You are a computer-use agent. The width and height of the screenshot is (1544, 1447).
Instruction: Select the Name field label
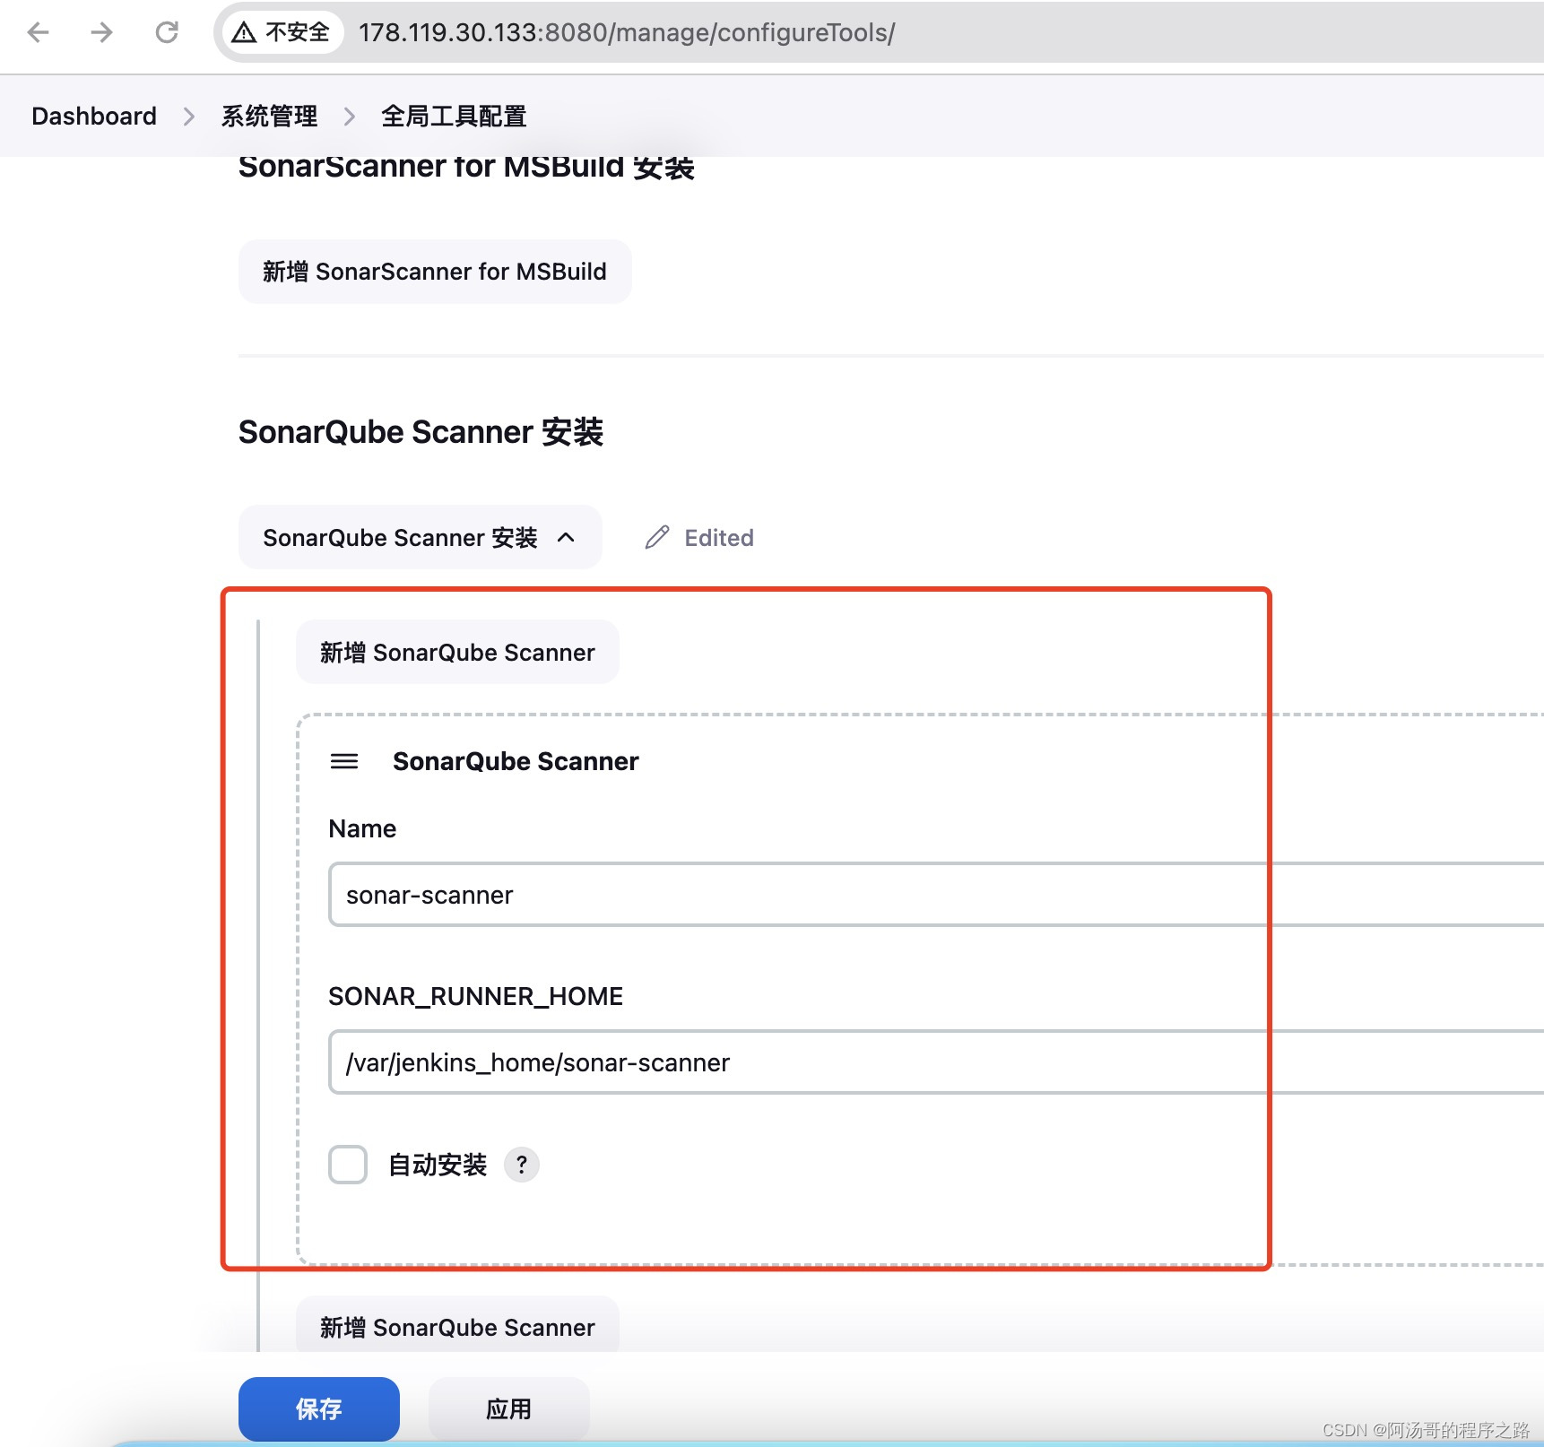(x=362, y=828)
